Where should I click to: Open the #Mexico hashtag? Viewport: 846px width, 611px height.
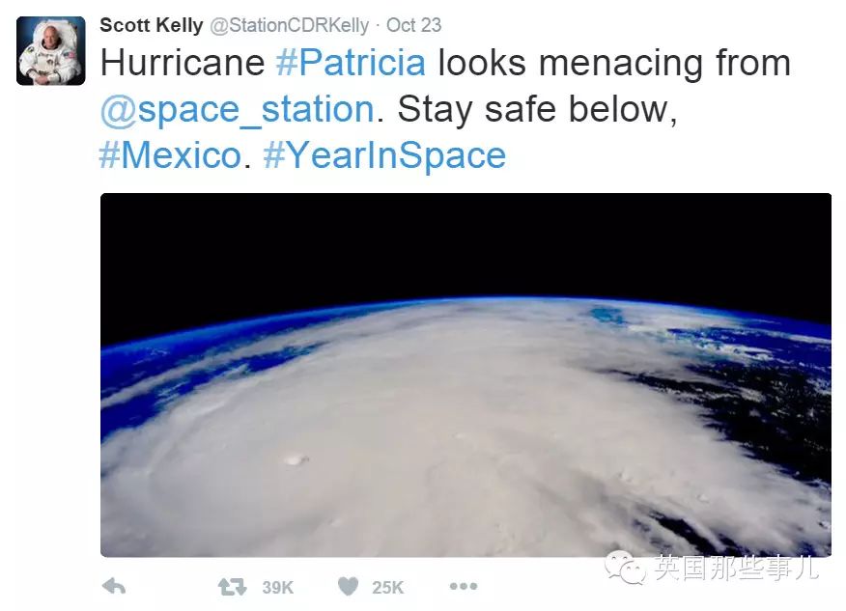(x=170, y=155)
